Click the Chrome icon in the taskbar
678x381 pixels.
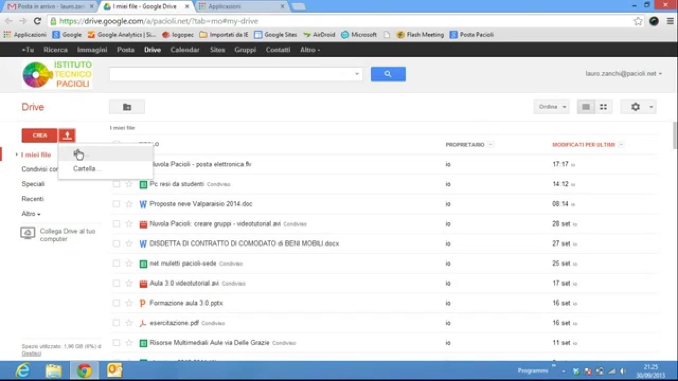(x=84, y=370)
